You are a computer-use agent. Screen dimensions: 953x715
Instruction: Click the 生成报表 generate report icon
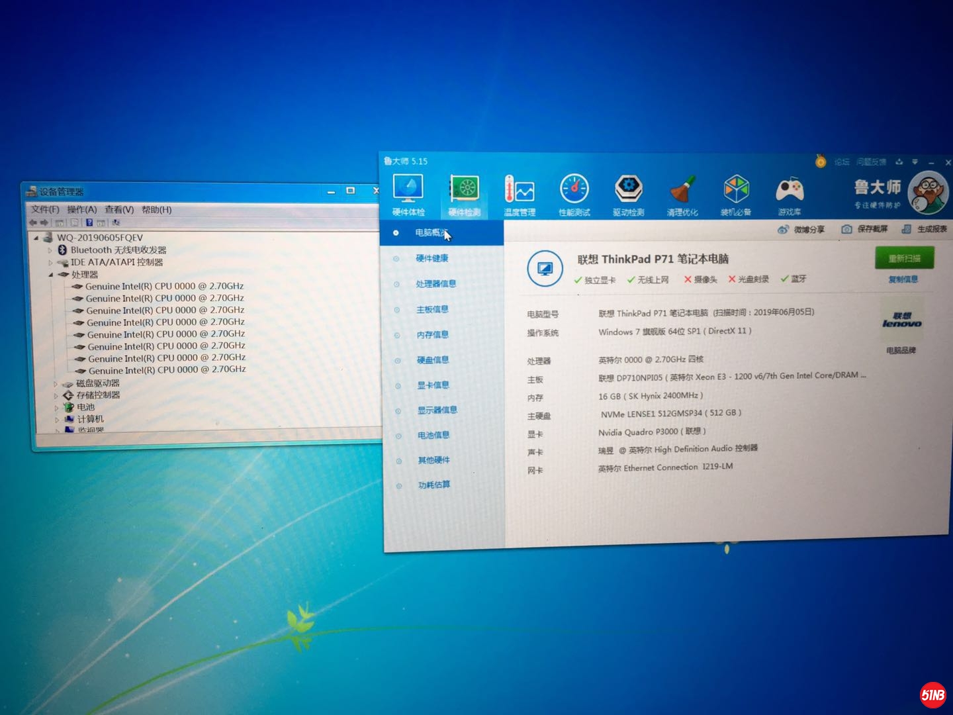[x=906, y=229]
